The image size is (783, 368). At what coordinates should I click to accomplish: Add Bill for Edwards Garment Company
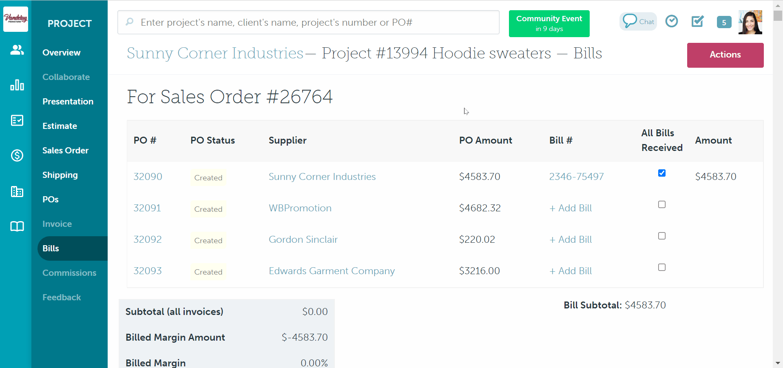[x=571, y=271]
